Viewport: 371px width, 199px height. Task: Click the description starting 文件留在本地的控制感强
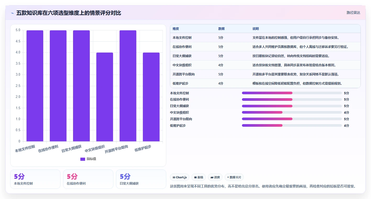tap(296, 37)
